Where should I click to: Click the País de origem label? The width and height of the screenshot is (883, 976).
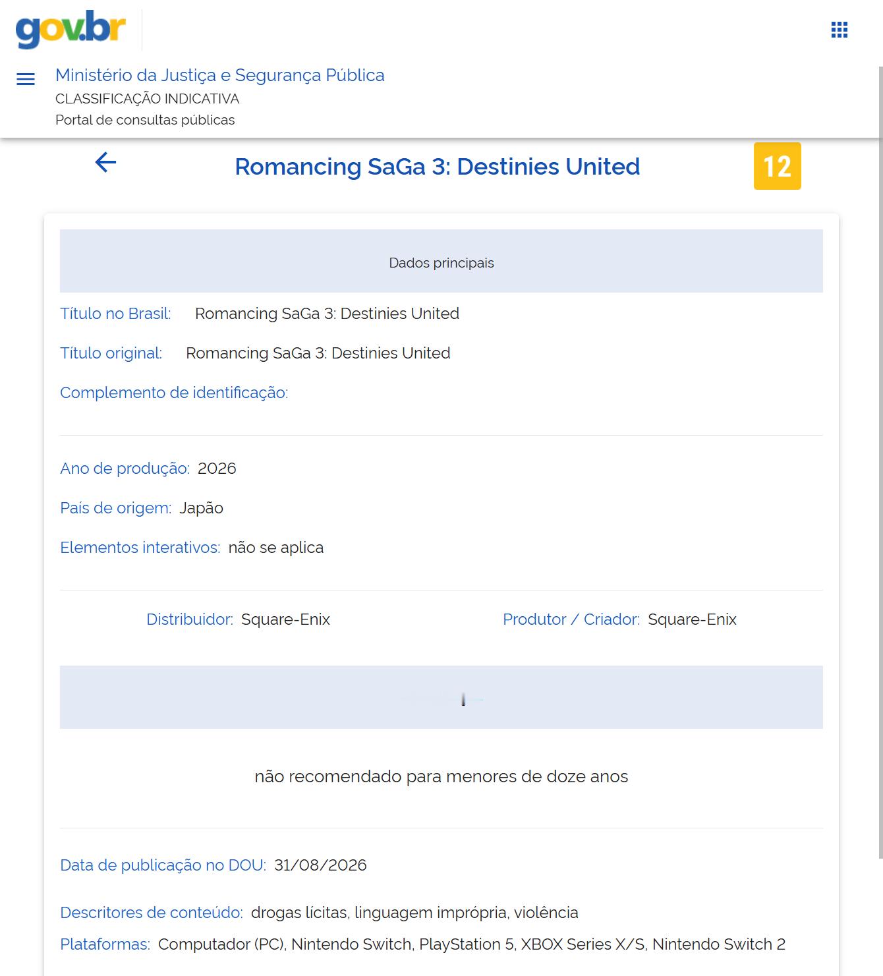coord(115,508)
